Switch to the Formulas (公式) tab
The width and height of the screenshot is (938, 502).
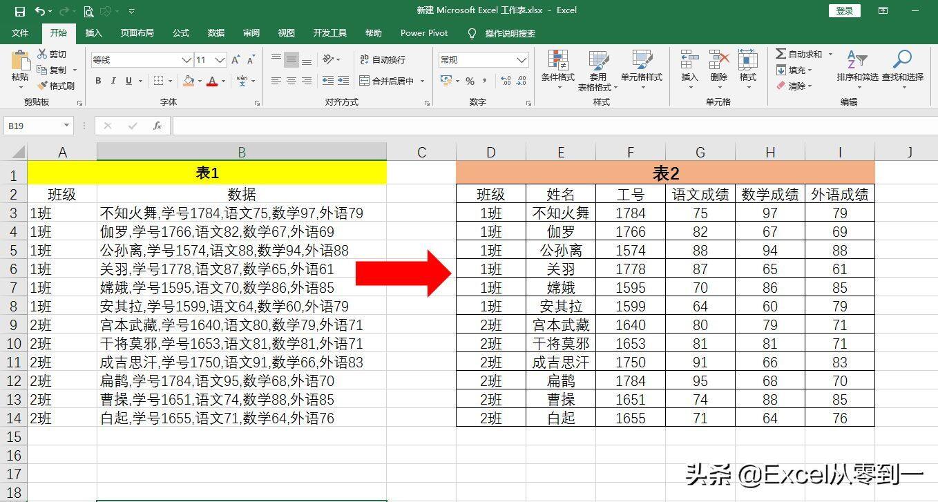click(181, 33)
